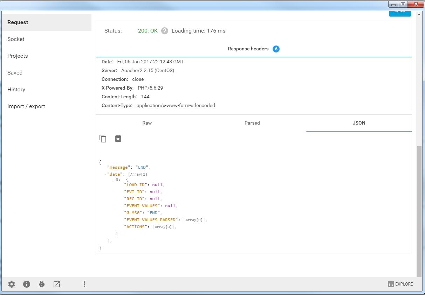Click the Response headers count badge
The image size is (425, 295).
point(276,49)
